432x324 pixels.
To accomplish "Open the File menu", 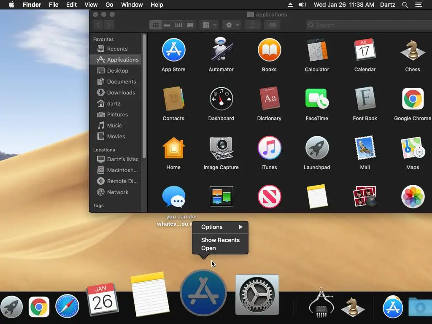I will [54, 5].
